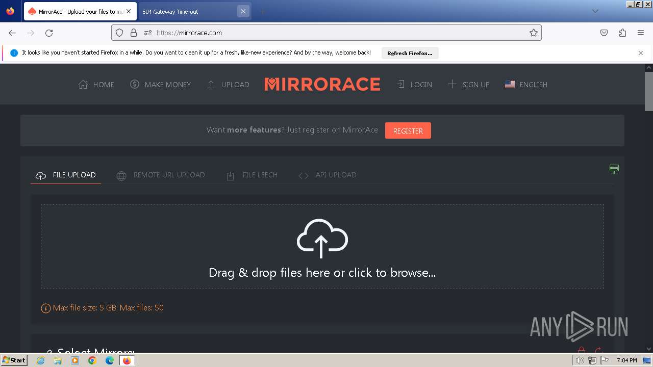
Task: Click the max file size info icon
Action: pos(46,308)
